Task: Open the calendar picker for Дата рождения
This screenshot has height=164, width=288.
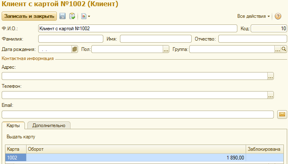Action: pyautogui.click(x=75, y=49)
